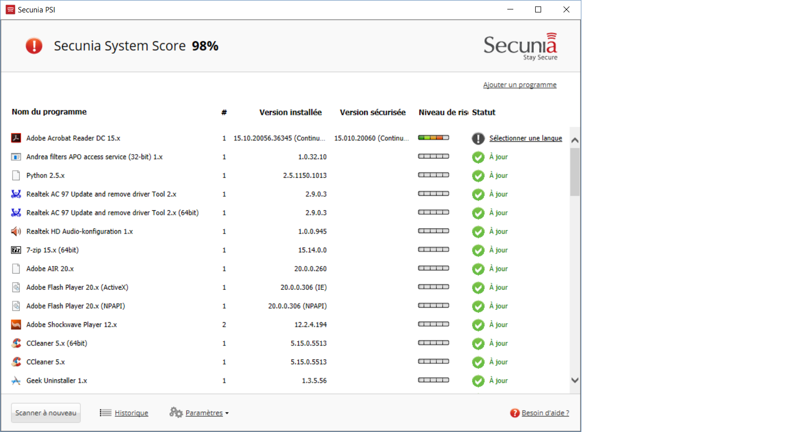This screenshot has width=801, height=432.
Task: Sort by the # column header
Action: click(x=224, y=112)
